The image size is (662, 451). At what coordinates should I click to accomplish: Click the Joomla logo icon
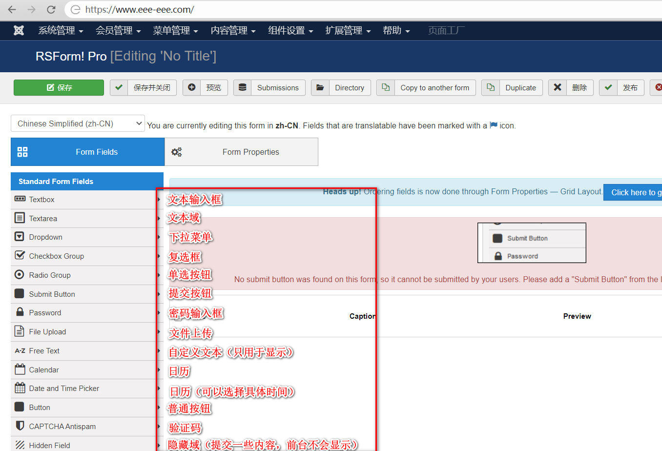coord(19,30)
